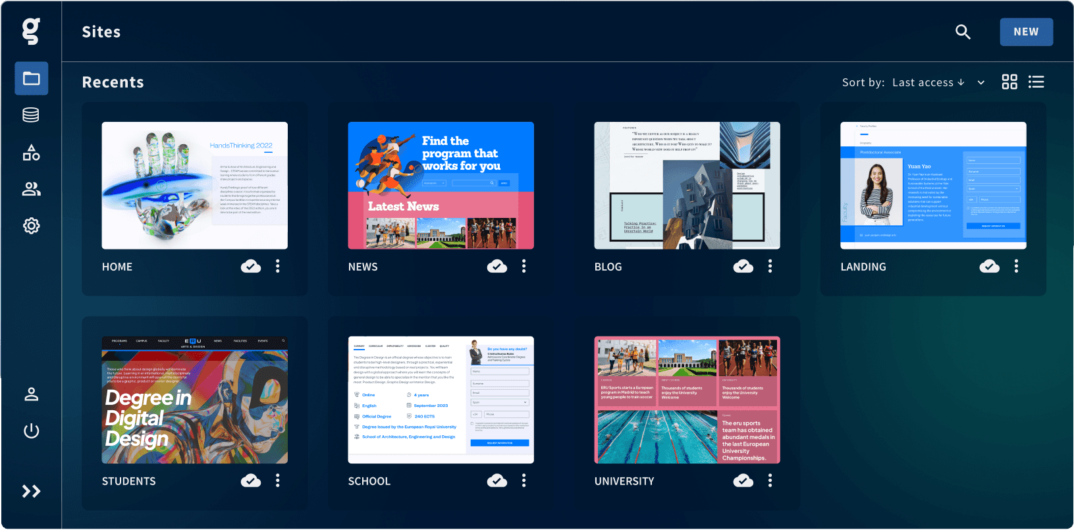Click the Griddo logo in the sidebar
This screenshot has height=530, width=1074.
point(31,31)
